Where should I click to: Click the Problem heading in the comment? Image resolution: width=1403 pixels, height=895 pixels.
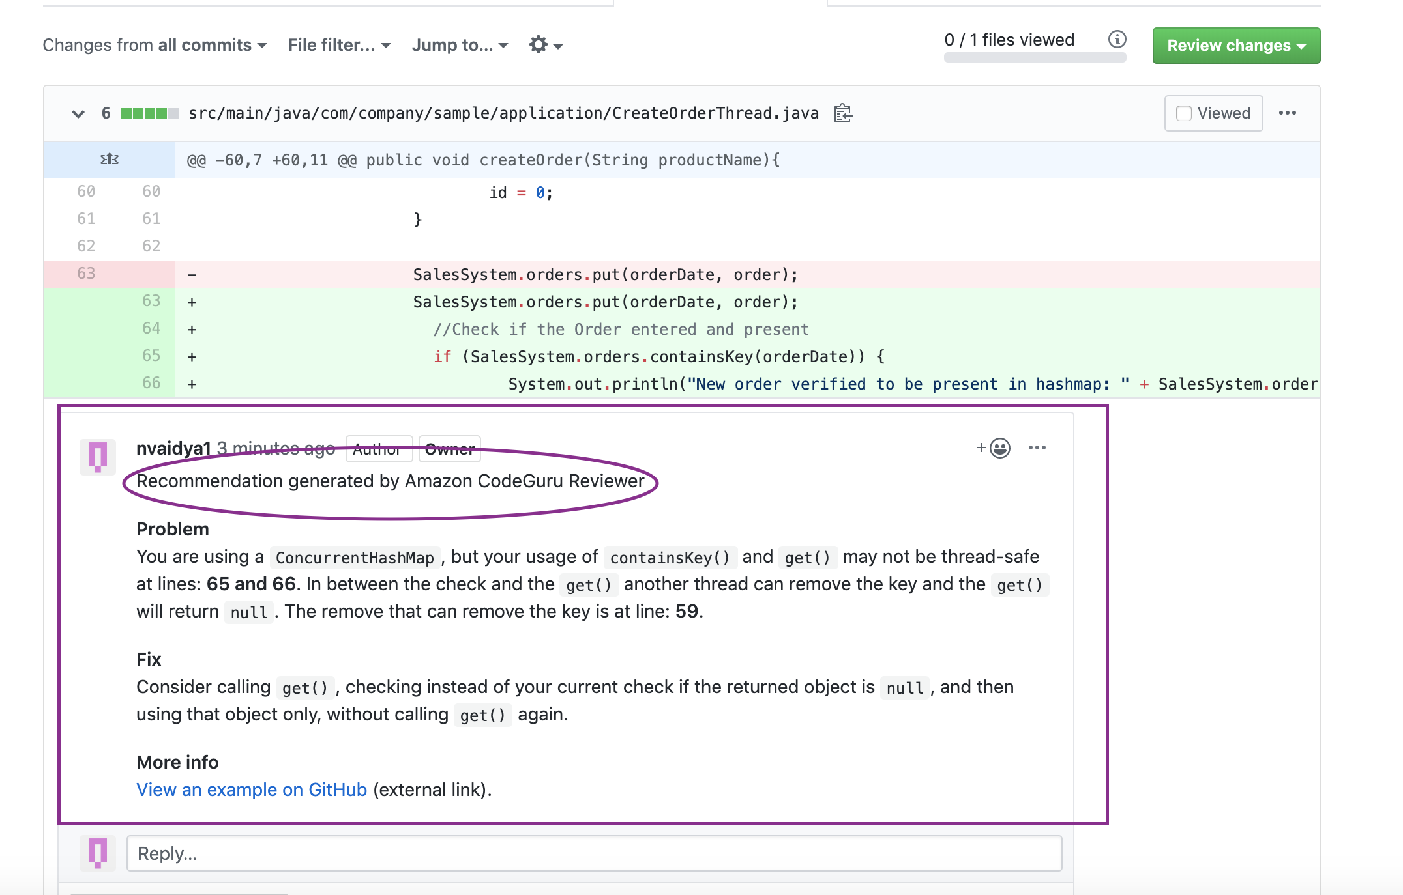pyautogui.click(x=173, y=529)
